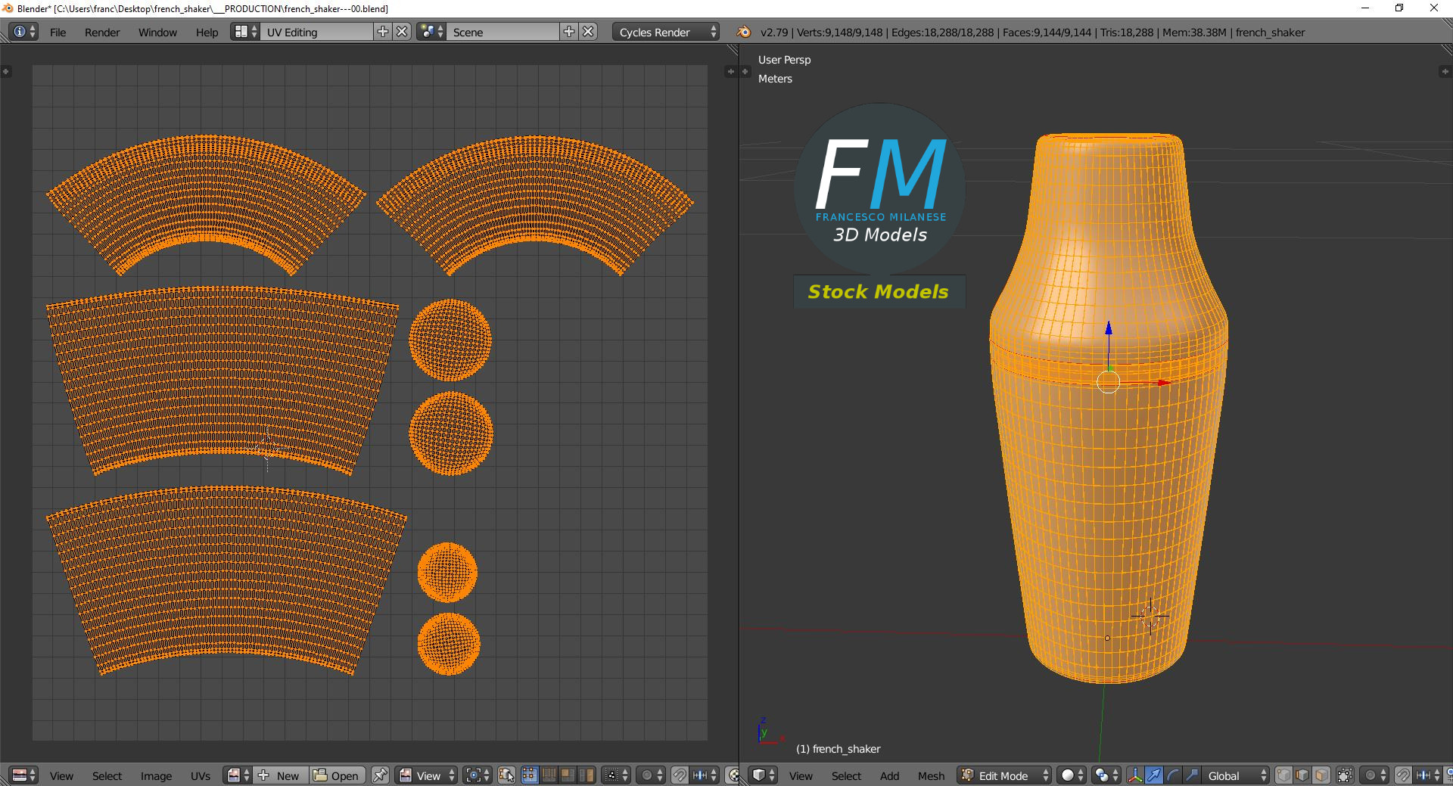Open the UVs menu in UV editor
The width and height of the screenshot is (1453, 786).
pos(201,775)
